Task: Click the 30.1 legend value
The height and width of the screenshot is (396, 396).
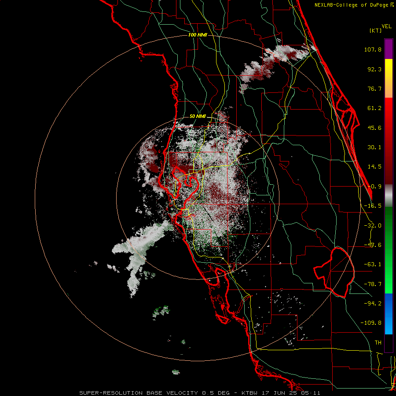Action: [x=374, y=147]
